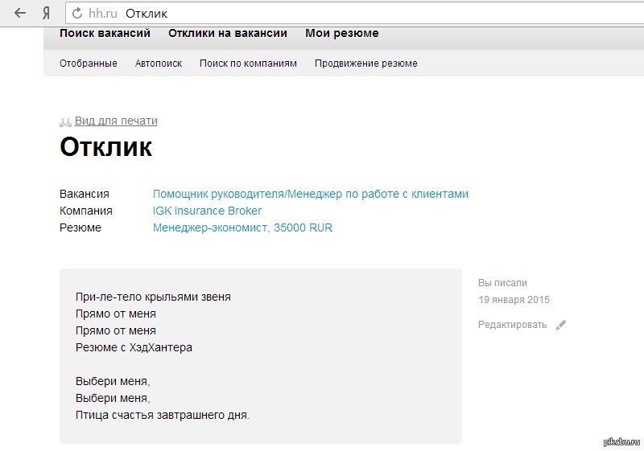Click the line Птица счастья завтрашнего дня
This screenshot has width=644, height=451.
tap(163, 416)
